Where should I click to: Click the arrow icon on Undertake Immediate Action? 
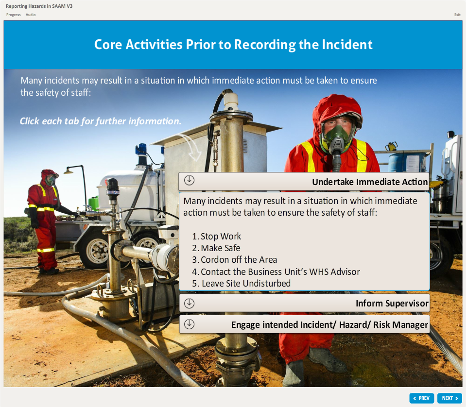189,180
